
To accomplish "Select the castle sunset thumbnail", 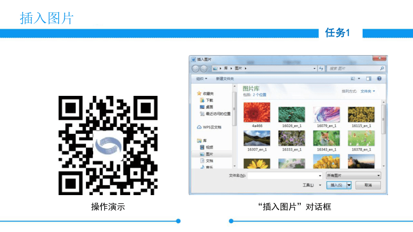I will click(361, 162).
